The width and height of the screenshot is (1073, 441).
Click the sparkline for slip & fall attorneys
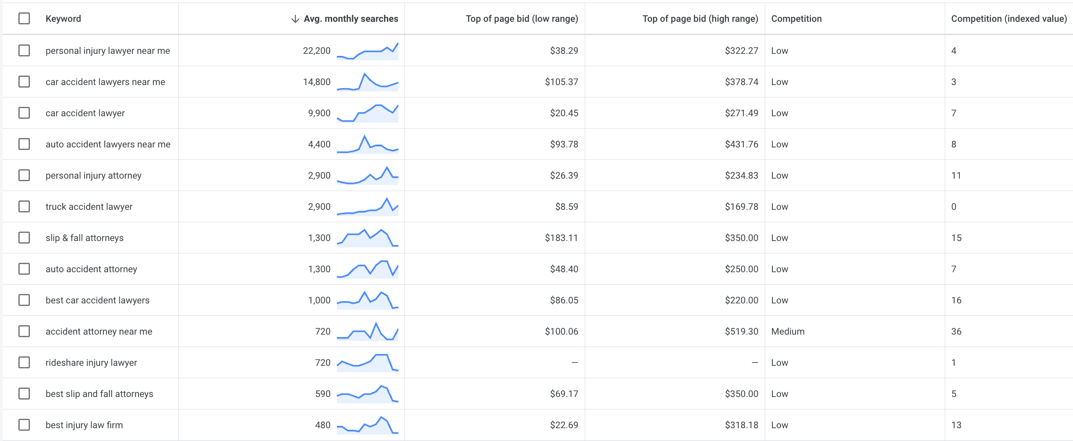tap(367, 238)
